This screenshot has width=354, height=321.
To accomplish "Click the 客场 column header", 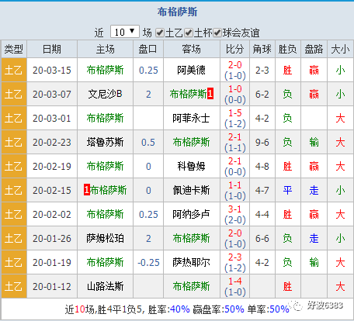I will tap(191, 49).
